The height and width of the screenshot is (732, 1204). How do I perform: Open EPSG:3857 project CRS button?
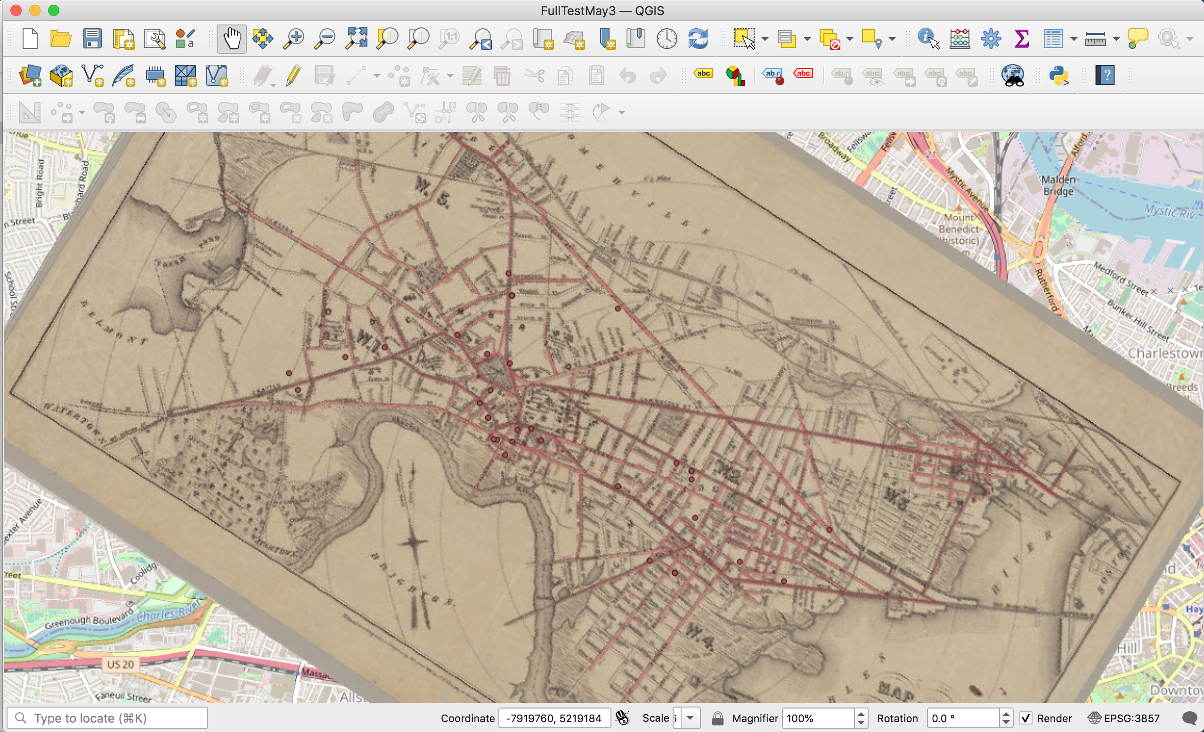[x=1124, y=718]
